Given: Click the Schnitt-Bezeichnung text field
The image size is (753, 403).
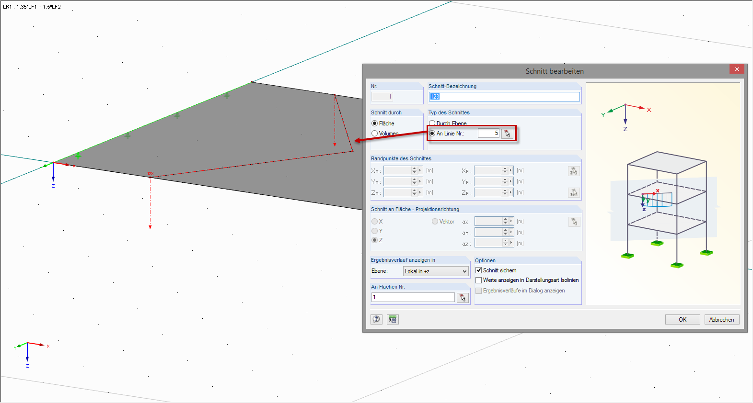Looking at the screenshot, I should 504,97.
